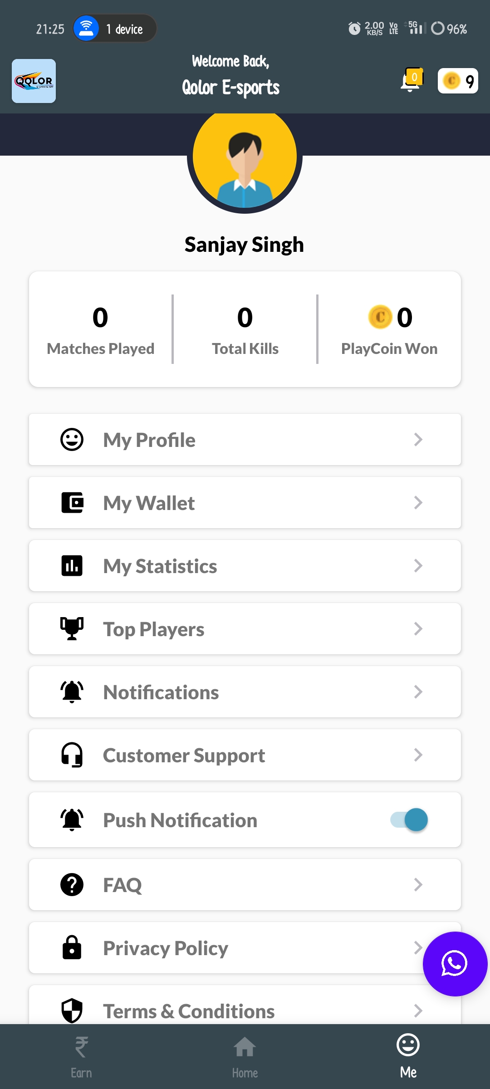490x1089 pixels.
Task: Open the floating WhatsApp chat button
Action: click(455, 964)
